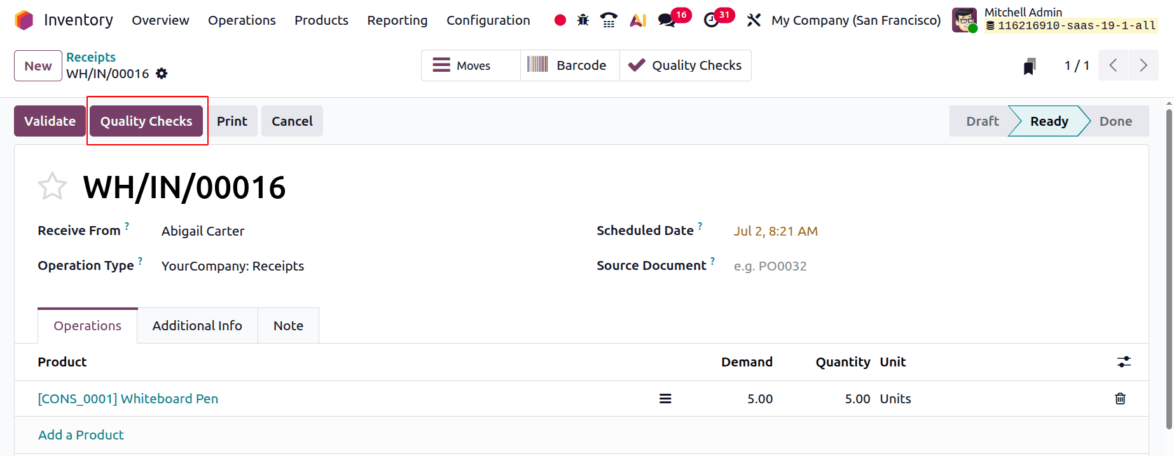Click Operation Type help question mark
This screenshot has width=1174, height=456.
pyautogui.click(x=140, y=260)
